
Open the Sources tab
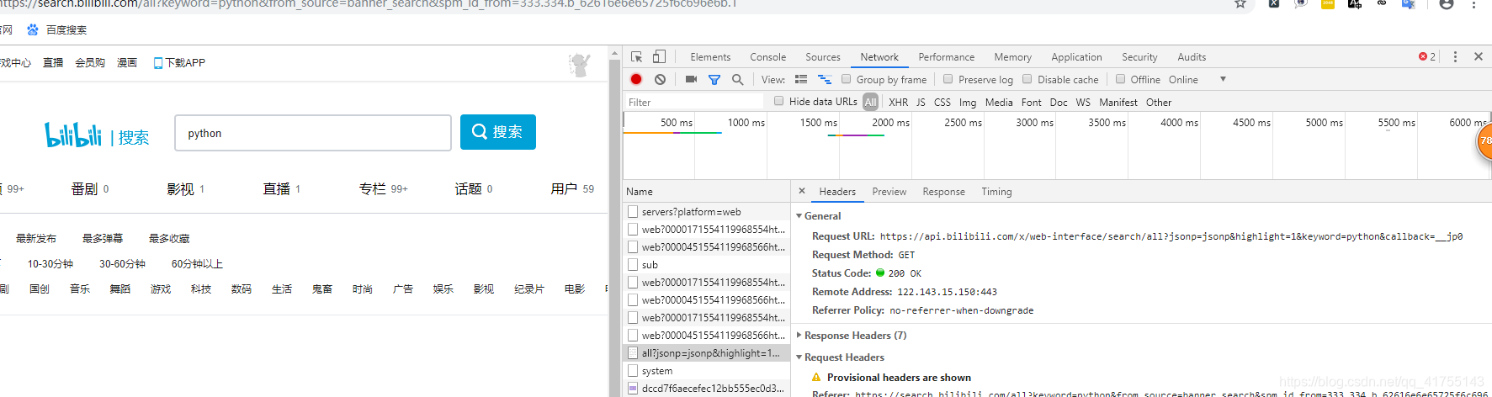tap(823, 57)
